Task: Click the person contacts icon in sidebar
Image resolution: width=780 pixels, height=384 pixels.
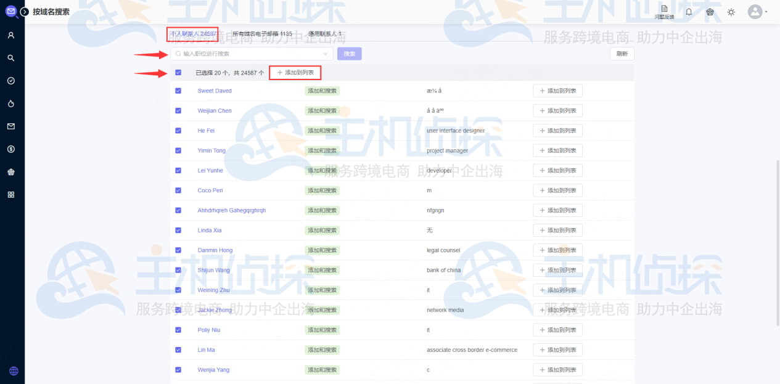Action: 11,35
